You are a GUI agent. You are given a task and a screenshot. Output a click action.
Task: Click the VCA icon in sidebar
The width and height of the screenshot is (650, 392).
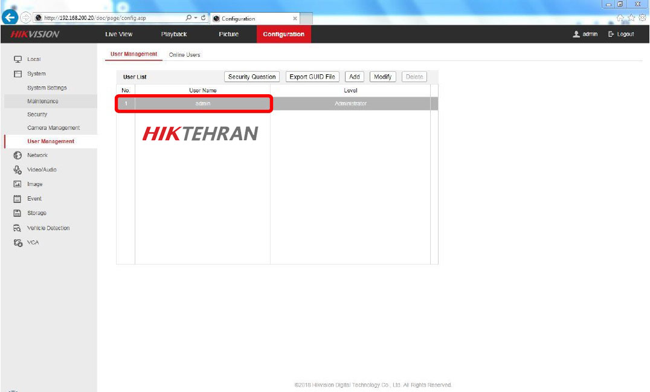pyautogui.click(x=18, y=243)
